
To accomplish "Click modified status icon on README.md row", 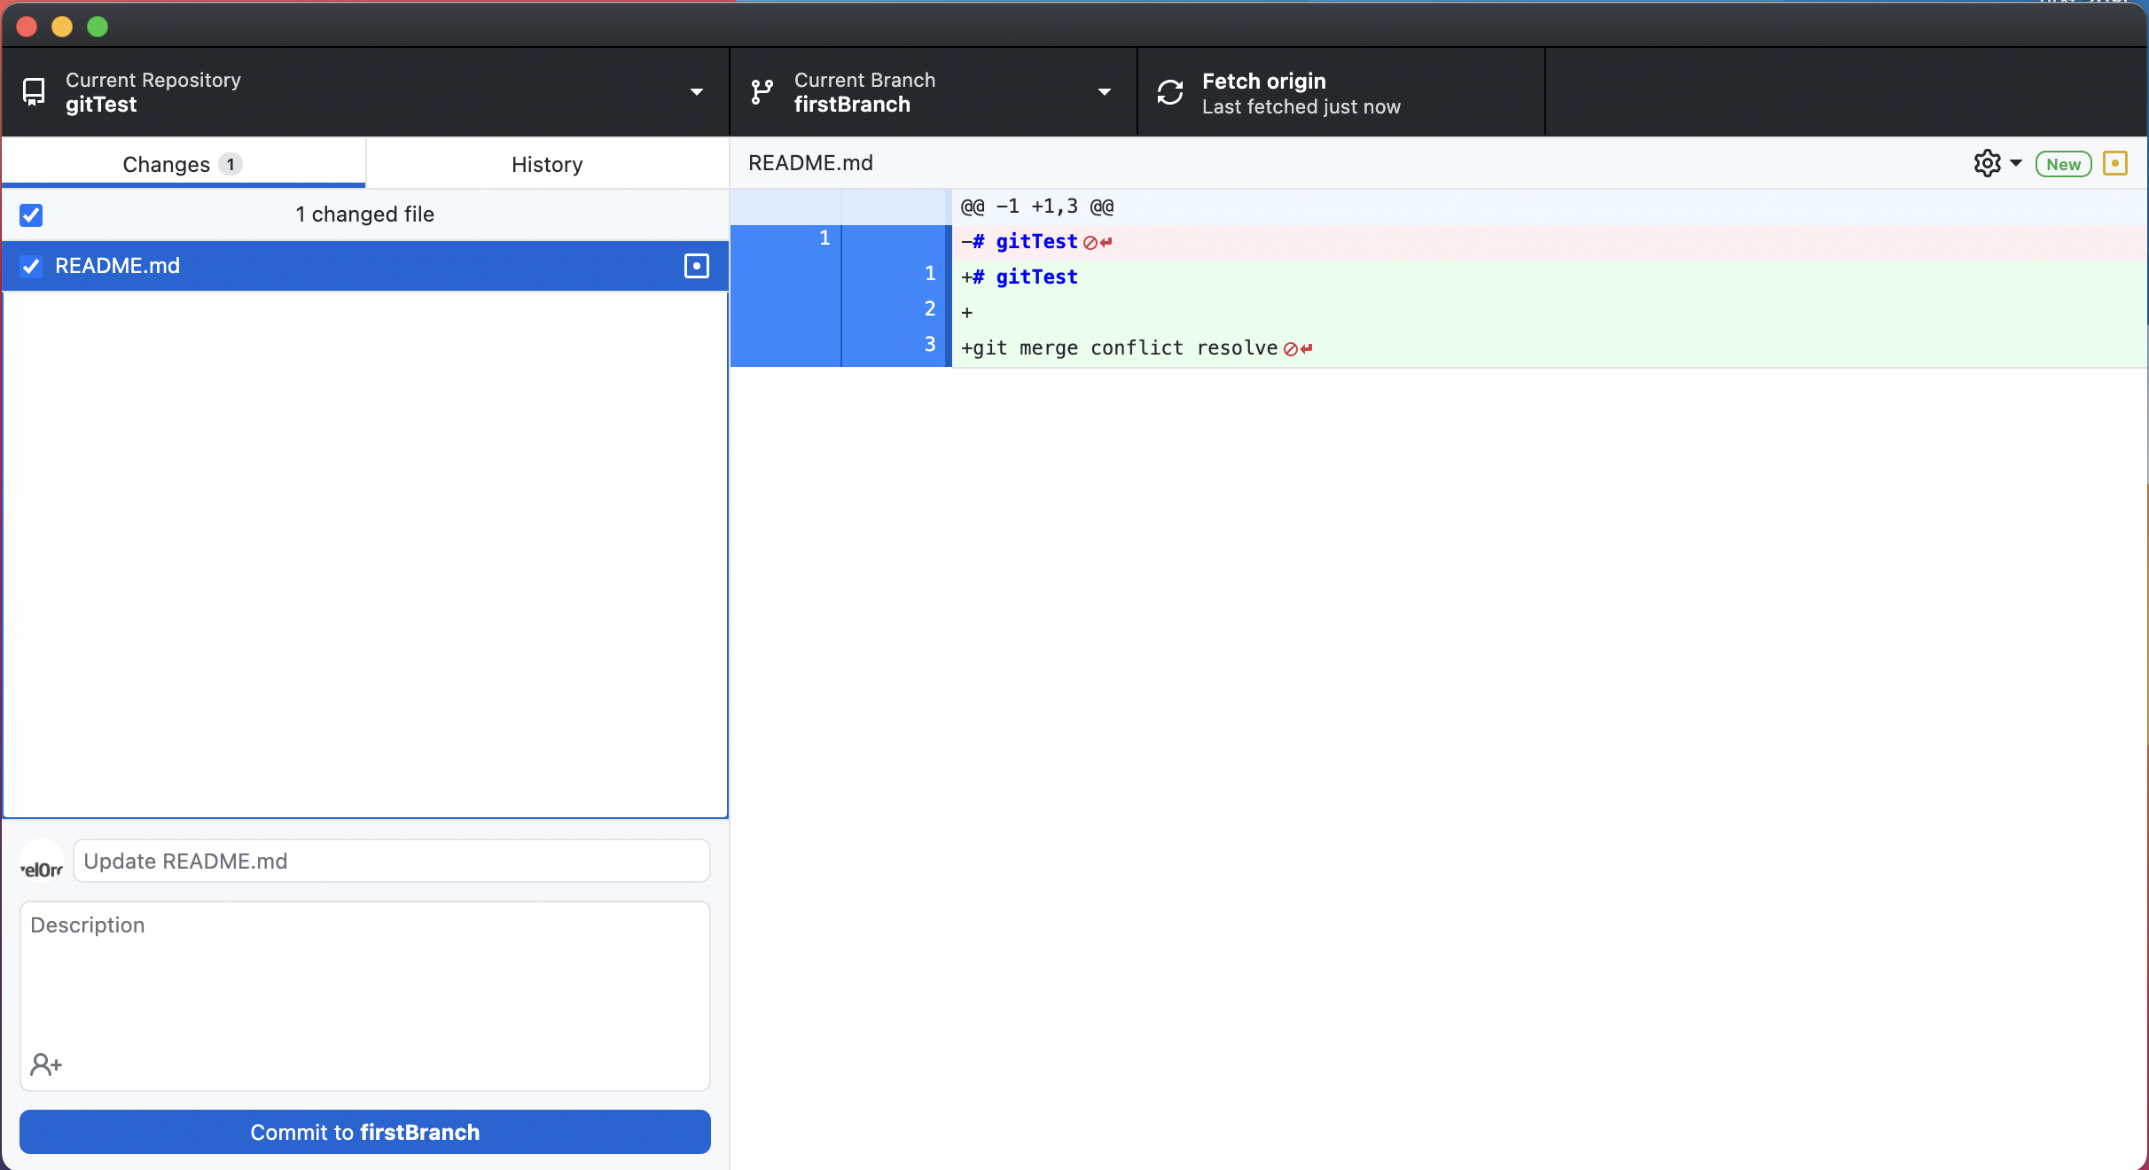I will pos(697,266).
